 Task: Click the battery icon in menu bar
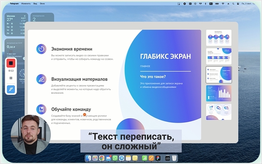pyautogui.click(x=217, y=3)
